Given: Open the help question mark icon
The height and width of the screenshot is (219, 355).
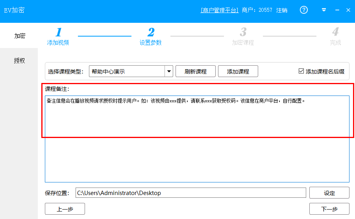Looking at the screenshot, I should pos(304,10).
